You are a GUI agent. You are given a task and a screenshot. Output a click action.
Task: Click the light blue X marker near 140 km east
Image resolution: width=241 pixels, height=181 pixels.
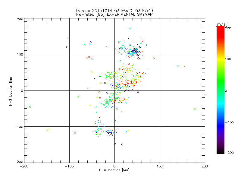tap(178, 66)
